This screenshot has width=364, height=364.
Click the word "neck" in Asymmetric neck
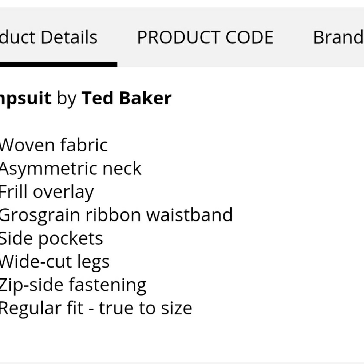coord(122,168)
